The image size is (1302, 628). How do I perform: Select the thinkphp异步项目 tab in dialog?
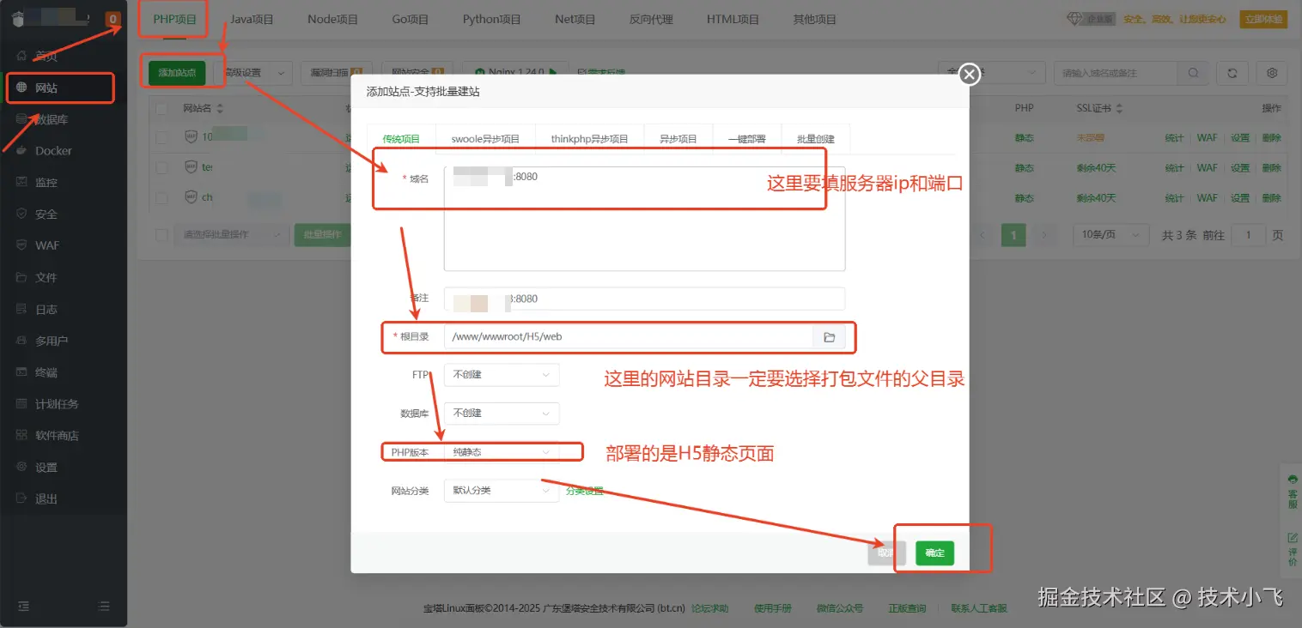click(589, 139)
